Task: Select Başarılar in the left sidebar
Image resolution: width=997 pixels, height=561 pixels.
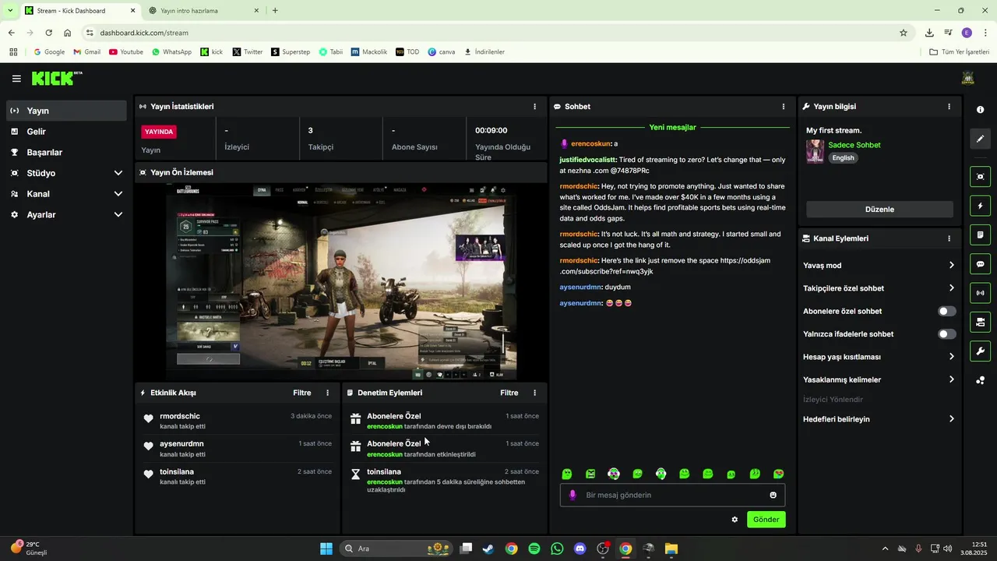Action: point(66,153)
